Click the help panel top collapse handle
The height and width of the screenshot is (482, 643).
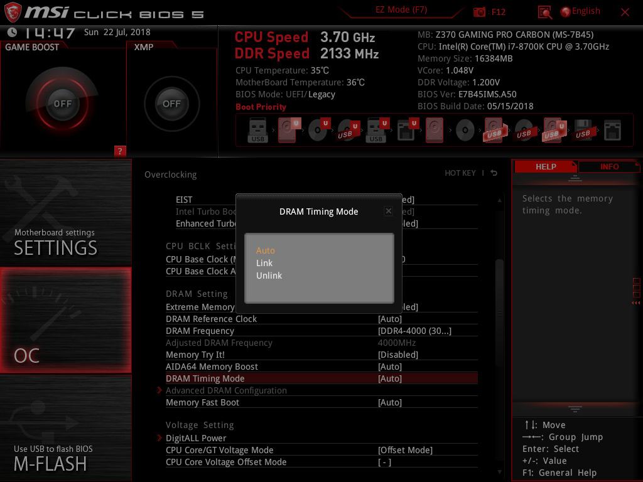point(575,178)
